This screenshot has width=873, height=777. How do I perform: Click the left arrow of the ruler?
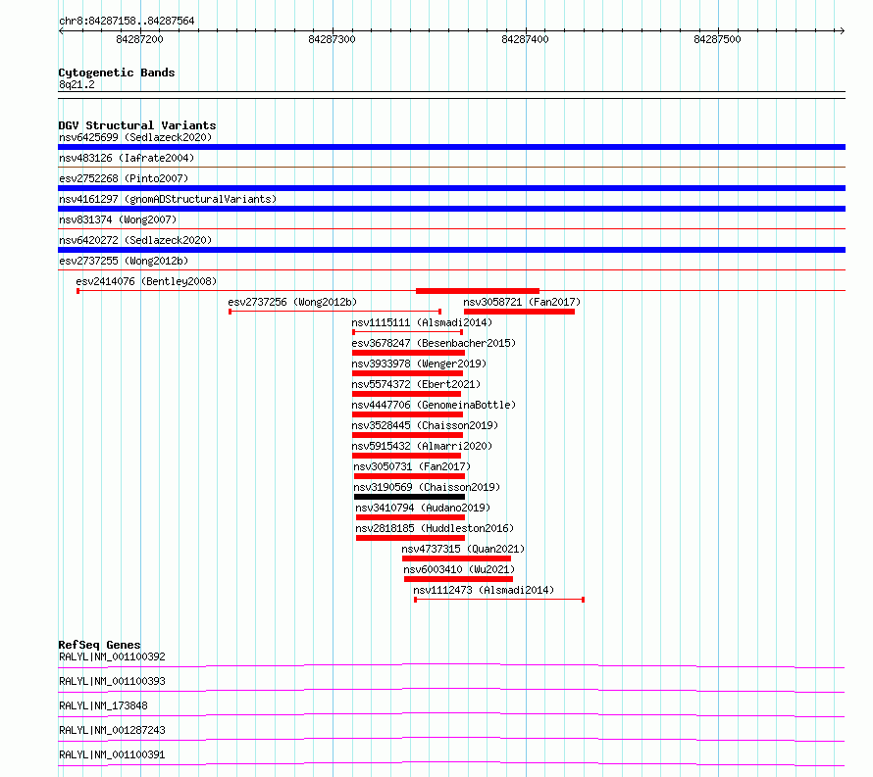[61, 31]
